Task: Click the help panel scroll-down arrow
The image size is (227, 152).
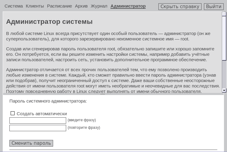Action: pos(224,90)
